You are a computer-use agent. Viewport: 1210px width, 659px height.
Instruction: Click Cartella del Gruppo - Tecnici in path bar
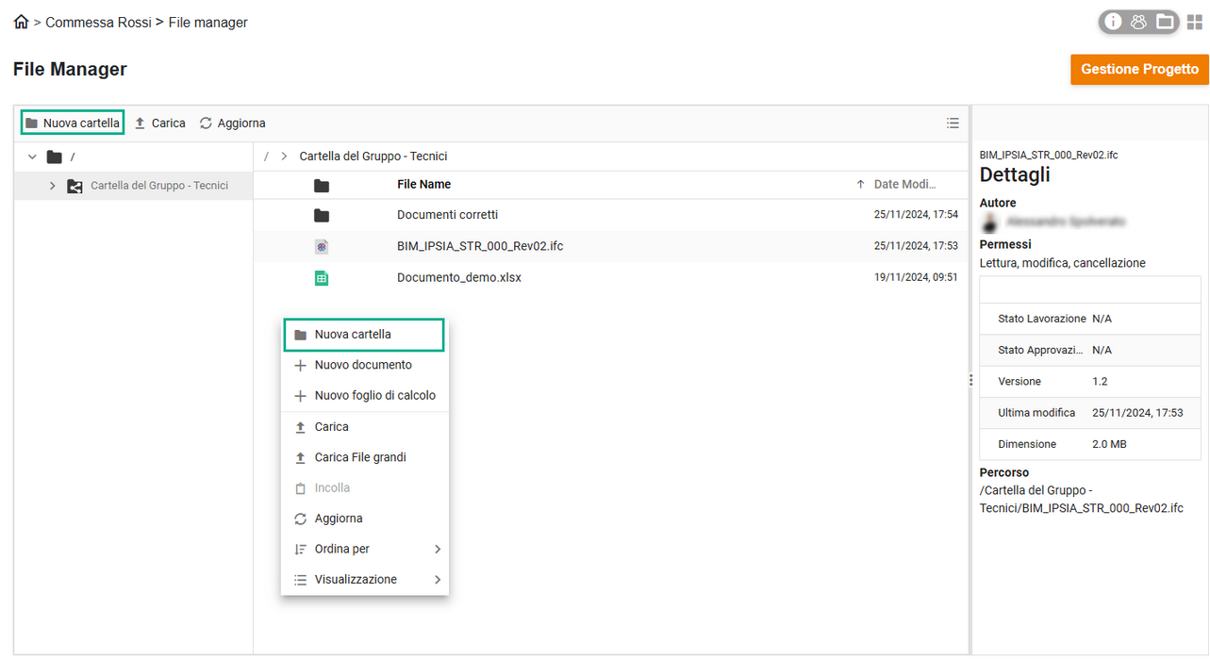pos(373,157)
